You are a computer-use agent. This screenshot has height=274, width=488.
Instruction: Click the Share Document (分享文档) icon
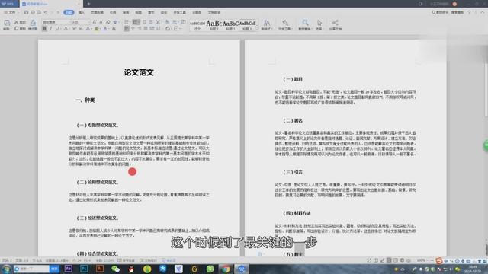point(335,25)
